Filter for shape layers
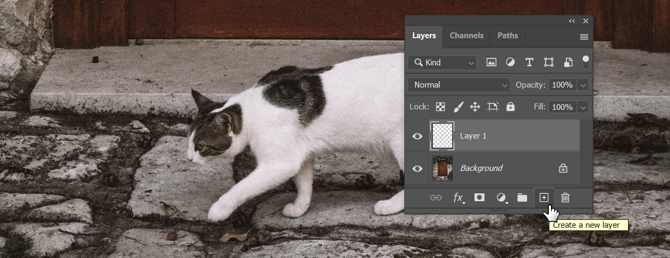 pyautogui.click(x=549, y=62)
